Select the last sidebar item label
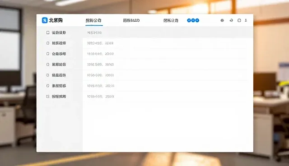The height and width of the screenshot is (166, 289). tap(59, 97)
